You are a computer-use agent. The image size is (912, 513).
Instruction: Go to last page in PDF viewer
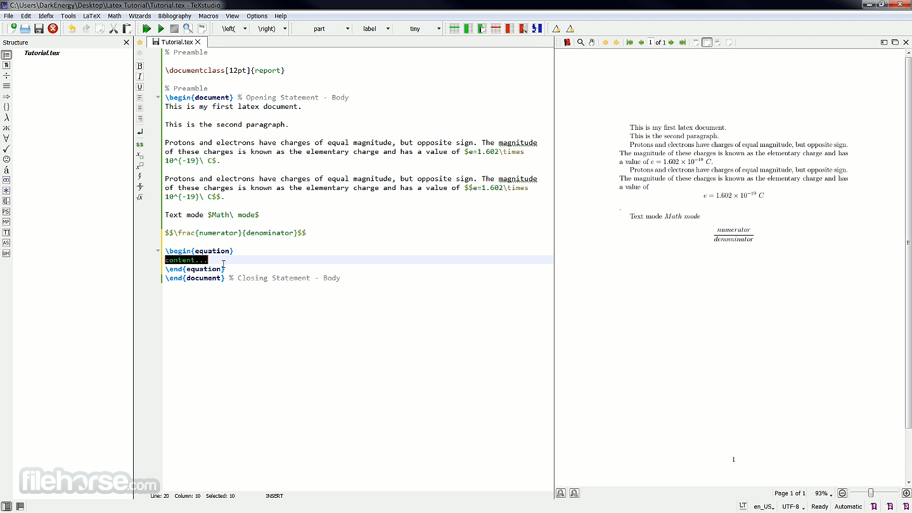(x=683, y=42)
